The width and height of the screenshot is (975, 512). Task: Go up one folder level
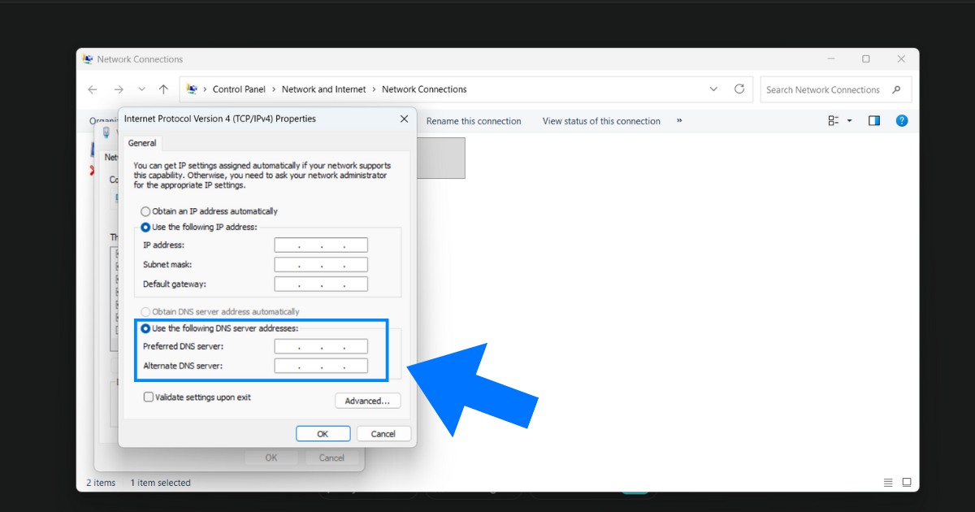(163, 89)
